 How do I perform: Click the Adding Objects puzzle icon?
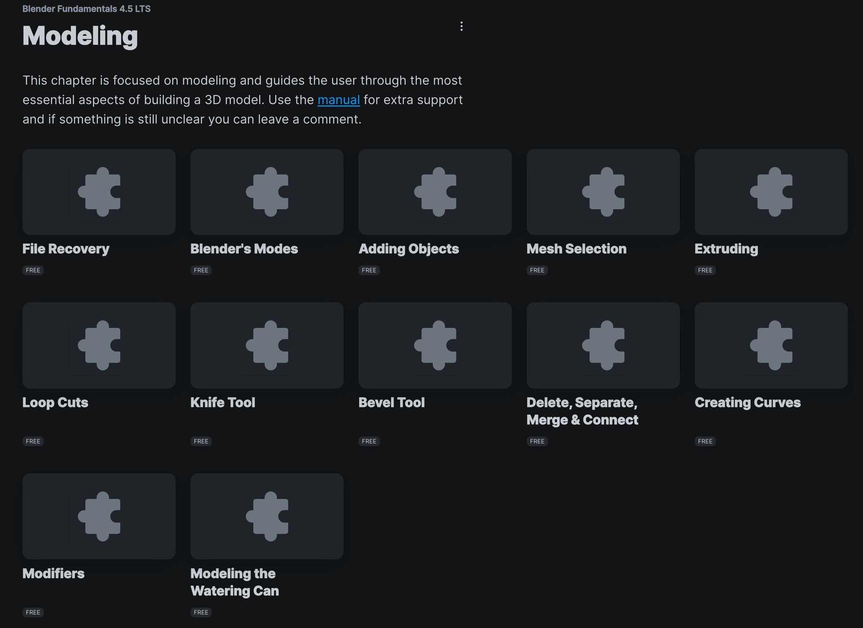435,192
